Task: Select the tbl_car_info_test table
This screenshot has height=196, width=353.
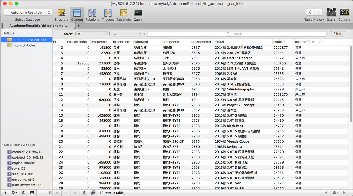Action: pyautogui.click(x=27, y=45)
